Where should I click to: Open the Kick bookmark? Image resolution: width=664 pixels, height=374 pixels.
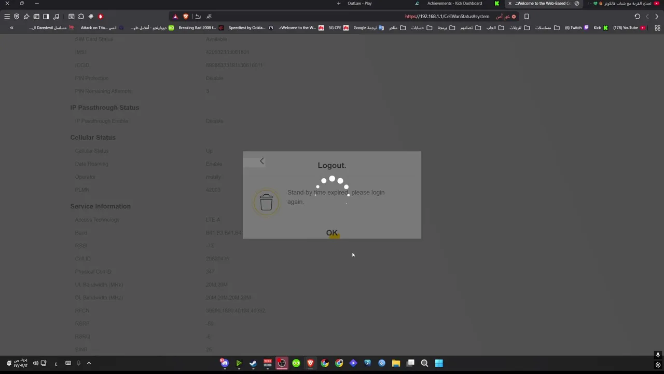(x=601, y=28)
